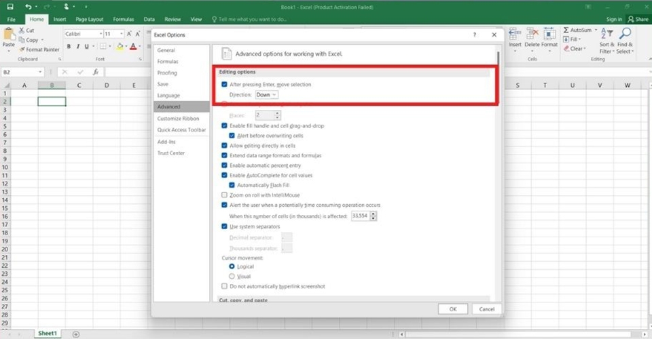Click the Excel Options help question mark
This screenshot has height=339, width=652.
(475, 35)
